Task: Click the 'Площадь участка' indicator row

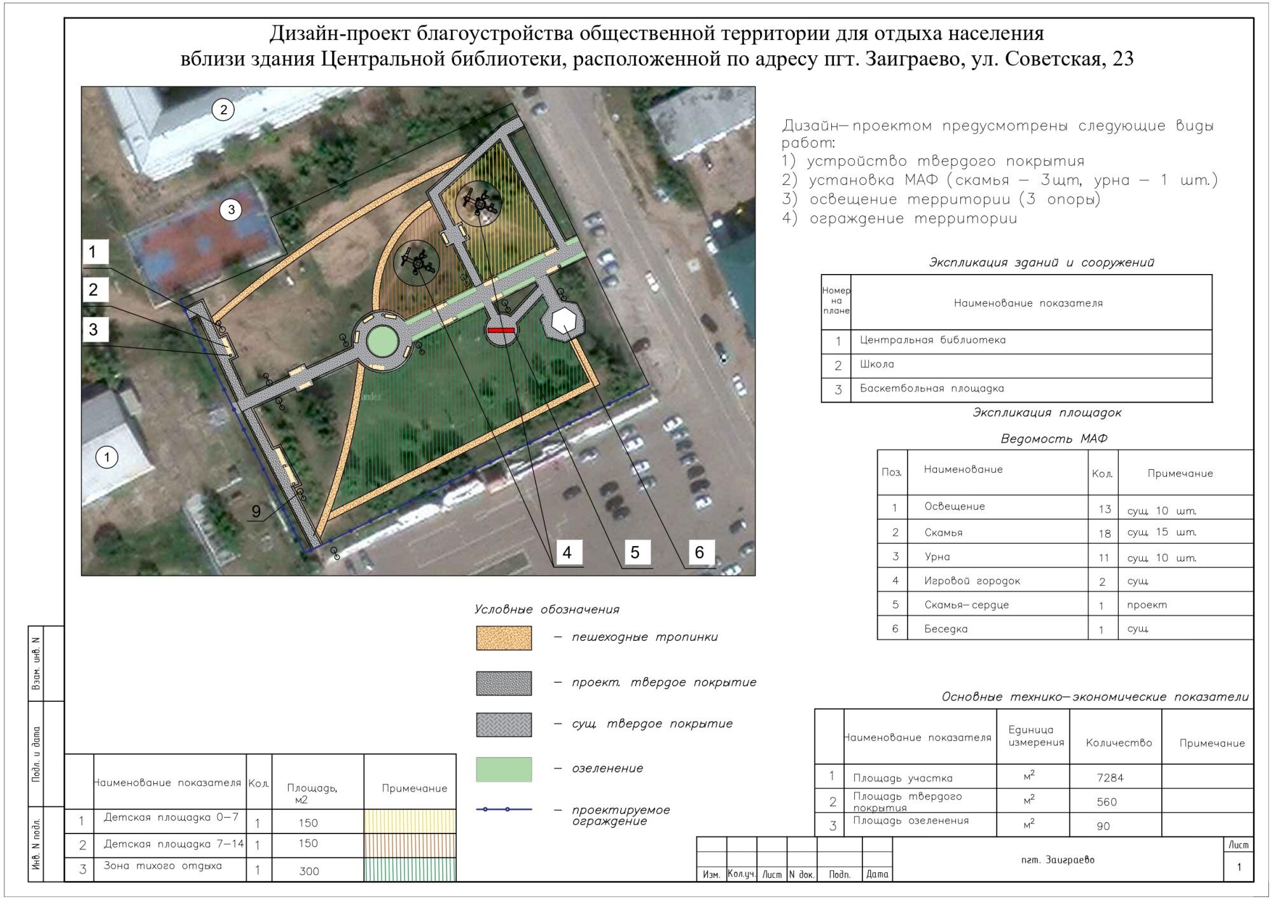Action: click(x=1034, y=776)
